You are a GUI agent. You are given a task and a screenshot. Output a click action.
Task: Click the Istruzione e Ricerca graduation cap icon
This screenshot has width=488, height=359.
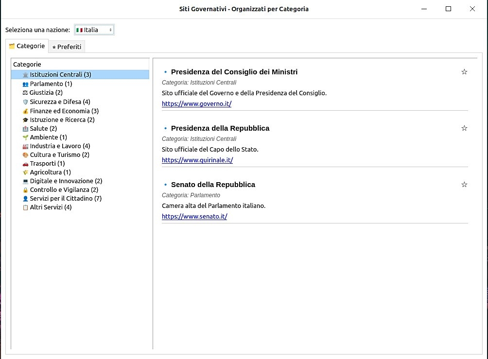point(26,120)
